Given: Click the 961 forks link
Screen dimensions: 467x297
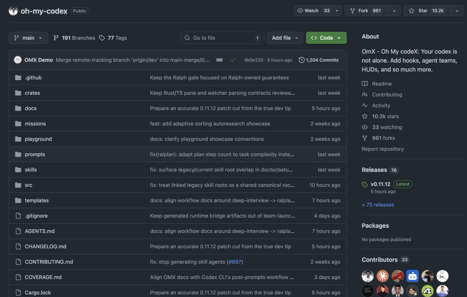Looking at the screenshot, I should [378, 138].
